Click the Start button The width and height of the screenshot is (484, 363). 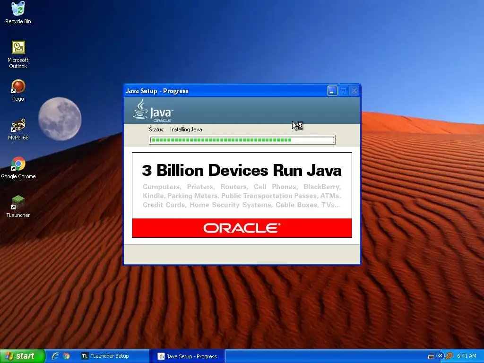[23, 356]
